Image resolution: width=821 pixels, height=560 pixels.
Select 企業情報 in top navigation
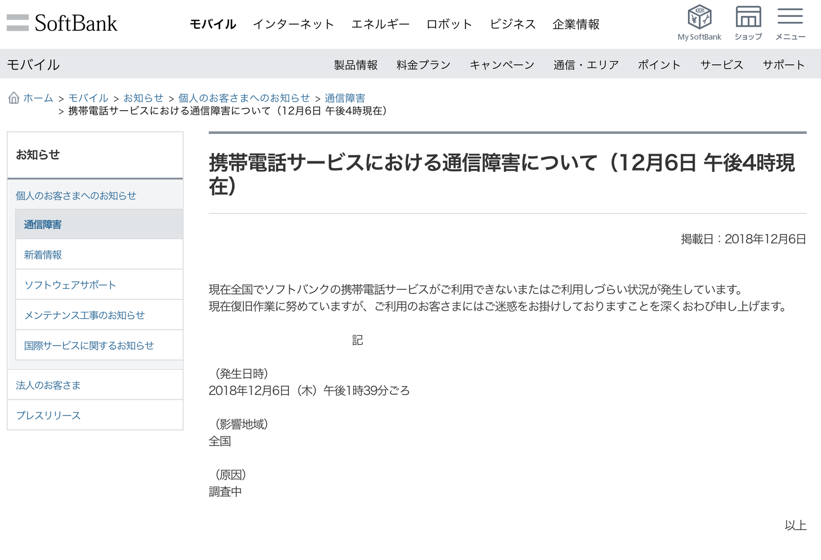click(576, 24)
